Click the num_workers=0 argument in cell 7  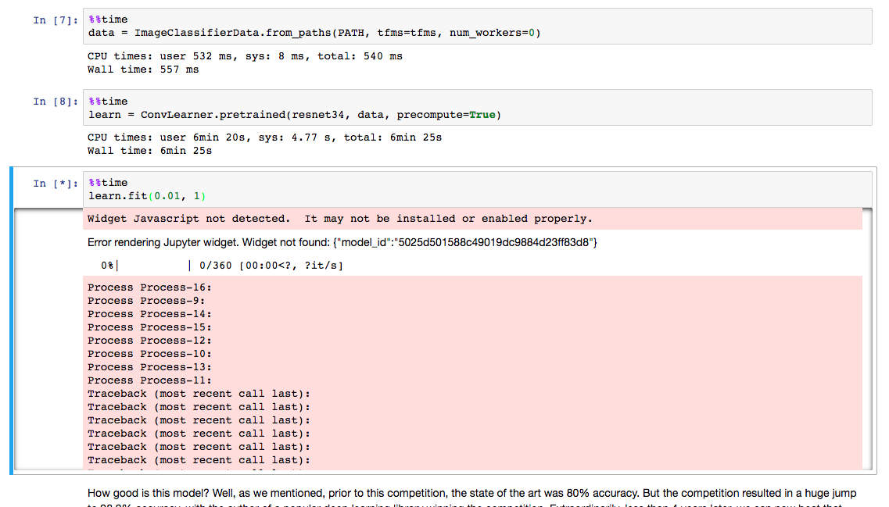(491, 33)
